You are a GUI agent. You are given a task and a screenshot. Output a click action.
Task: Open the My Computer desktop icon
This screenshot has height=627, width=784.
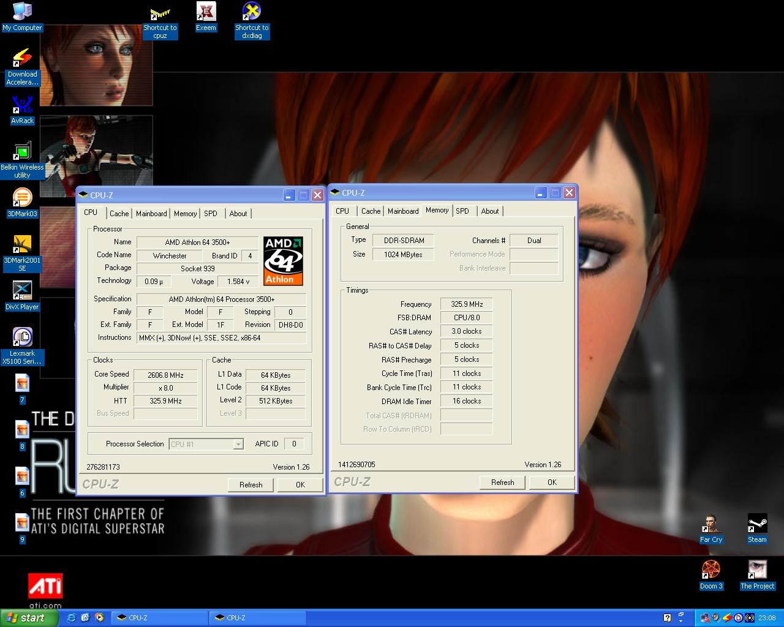coord(22,17)
